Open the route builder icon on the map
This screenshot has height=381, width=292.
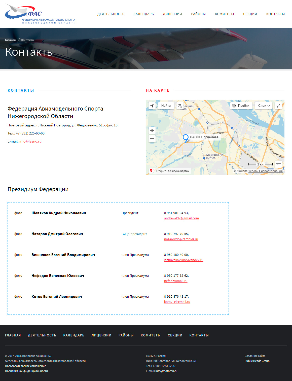(x=180, y=106)
